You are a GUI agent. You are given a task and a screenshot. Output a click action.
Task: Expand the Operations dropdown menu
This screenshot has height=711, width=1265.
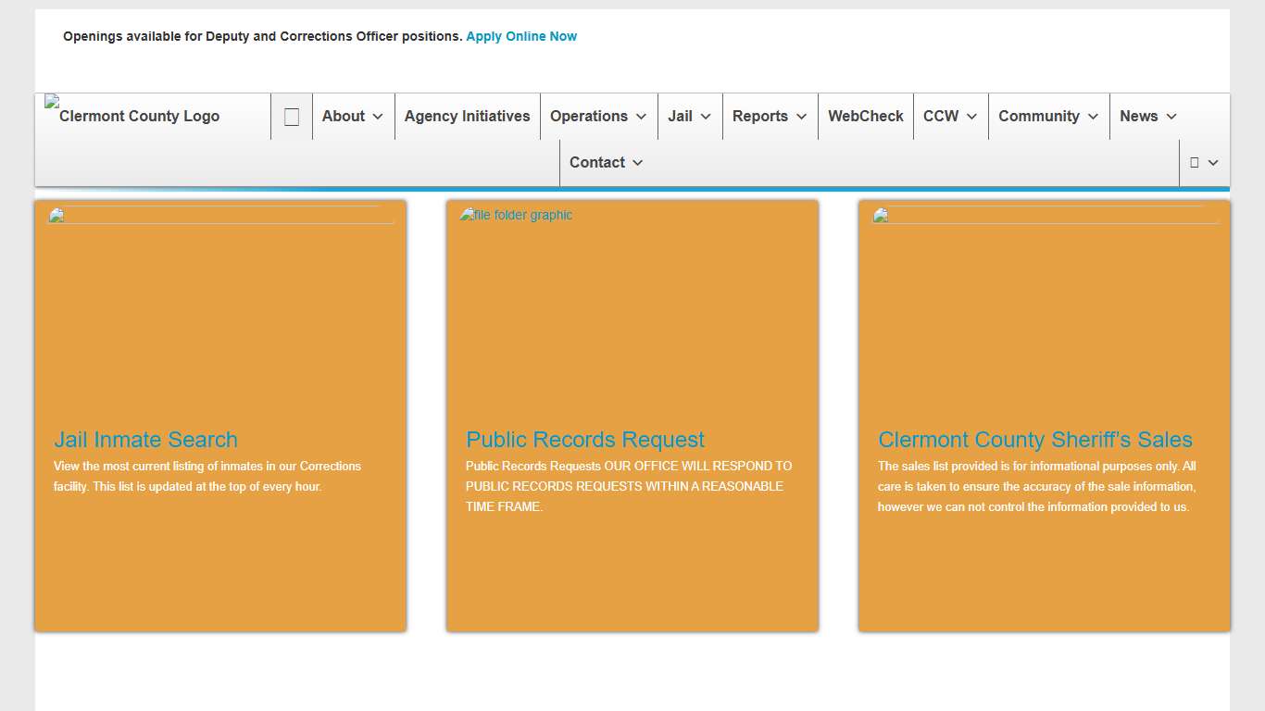(x=598, y=117)
